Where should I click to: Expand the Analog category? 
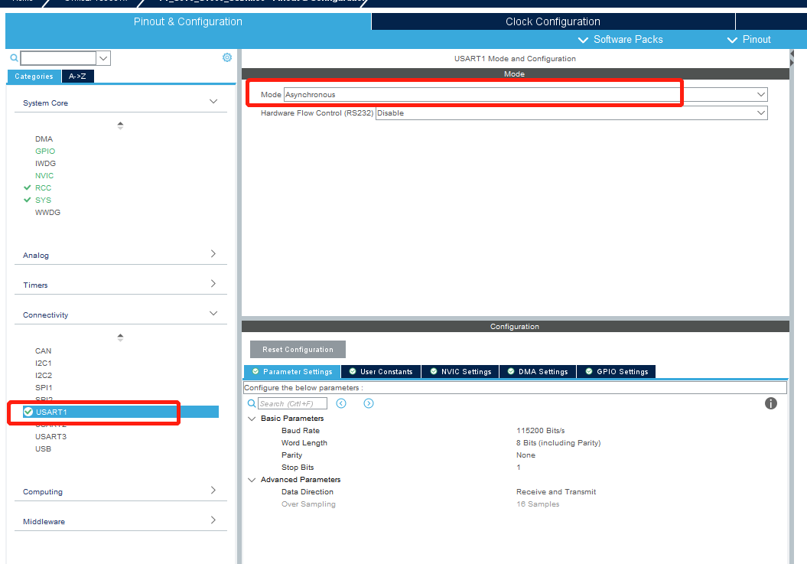(213, 253)
